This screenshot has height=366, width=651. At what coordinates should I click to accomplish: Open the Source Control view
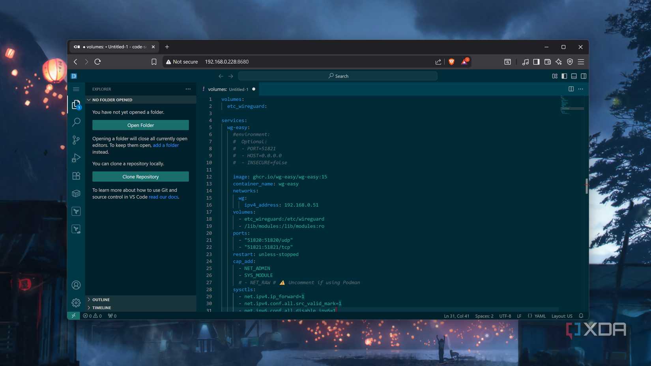[76, 140]
